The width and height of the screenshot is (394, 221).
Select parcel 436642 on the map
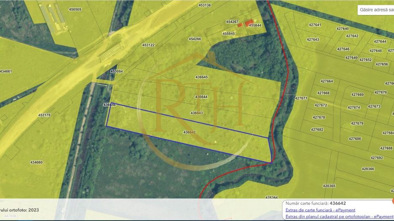(x=189, y=132)
